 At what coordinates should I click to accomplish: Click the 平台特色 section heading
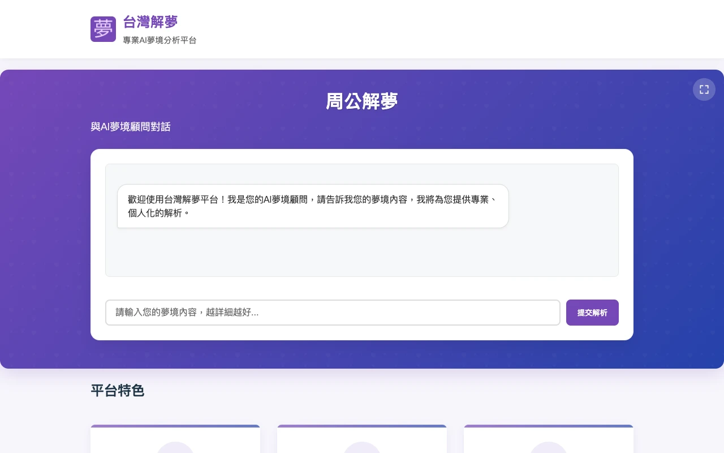pos(118,391)
